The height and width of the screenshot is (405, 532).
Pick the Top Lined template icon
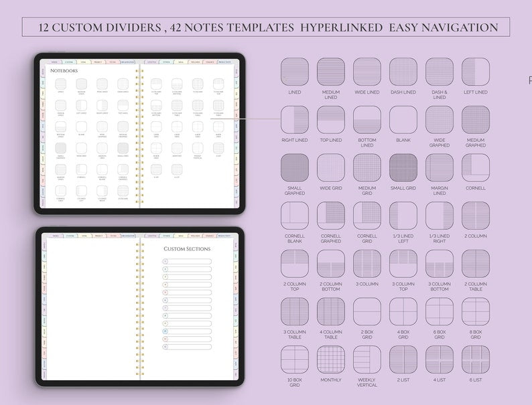331,120
